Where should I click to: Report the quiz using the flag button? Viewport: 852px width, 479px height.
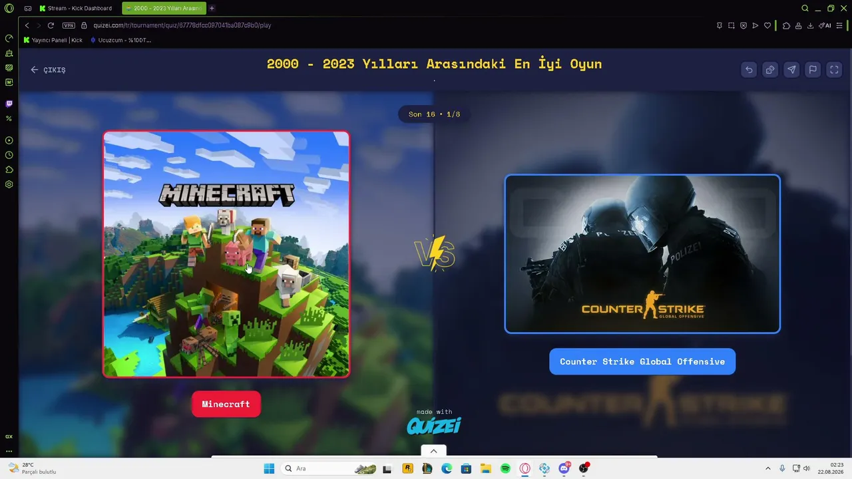click(813, 70)
